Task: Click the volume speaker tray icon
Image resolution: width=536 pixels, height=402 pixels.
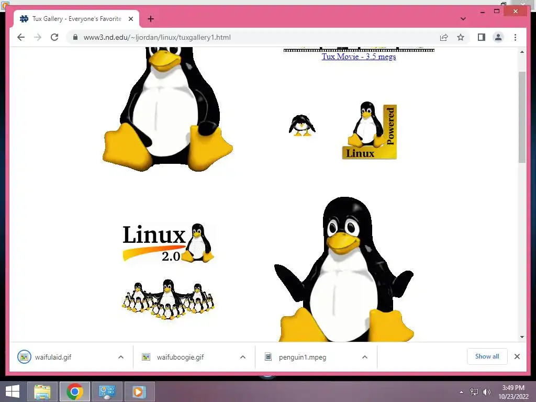Action: (486, 392)
